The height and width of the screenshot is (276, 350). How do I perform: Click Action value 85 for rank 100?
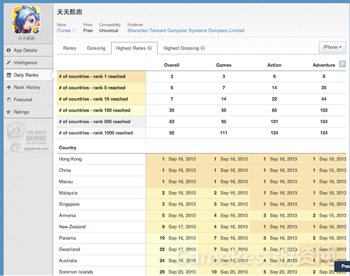pos(275,110)
